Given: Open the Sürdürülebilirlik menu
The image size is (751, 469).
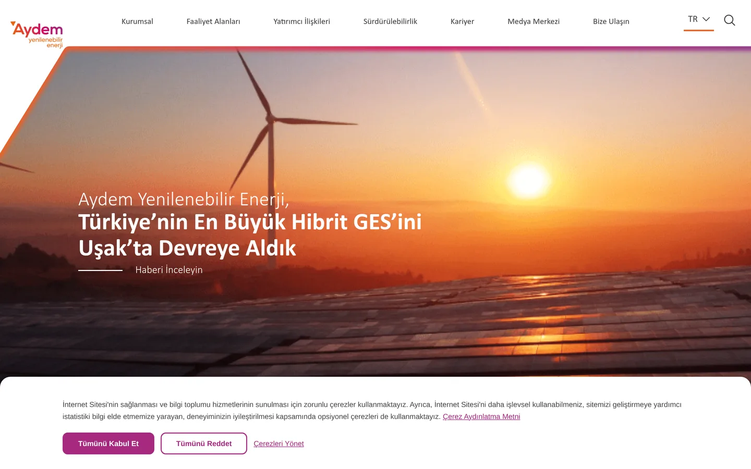Looking at the screenshot, I should (x=390, y=21).
